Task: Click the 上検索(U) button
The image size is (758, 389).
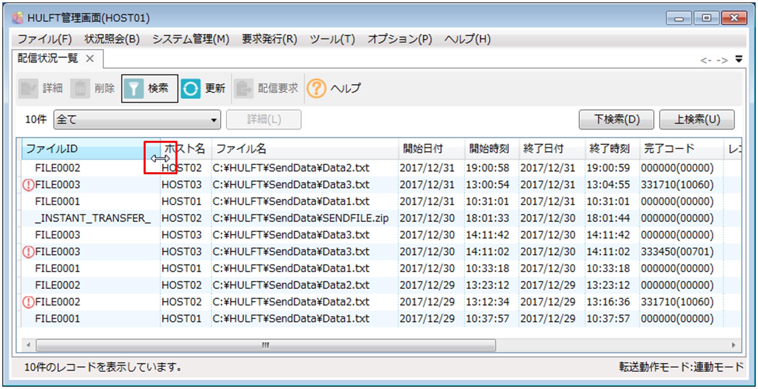Action: coord(697,119)
